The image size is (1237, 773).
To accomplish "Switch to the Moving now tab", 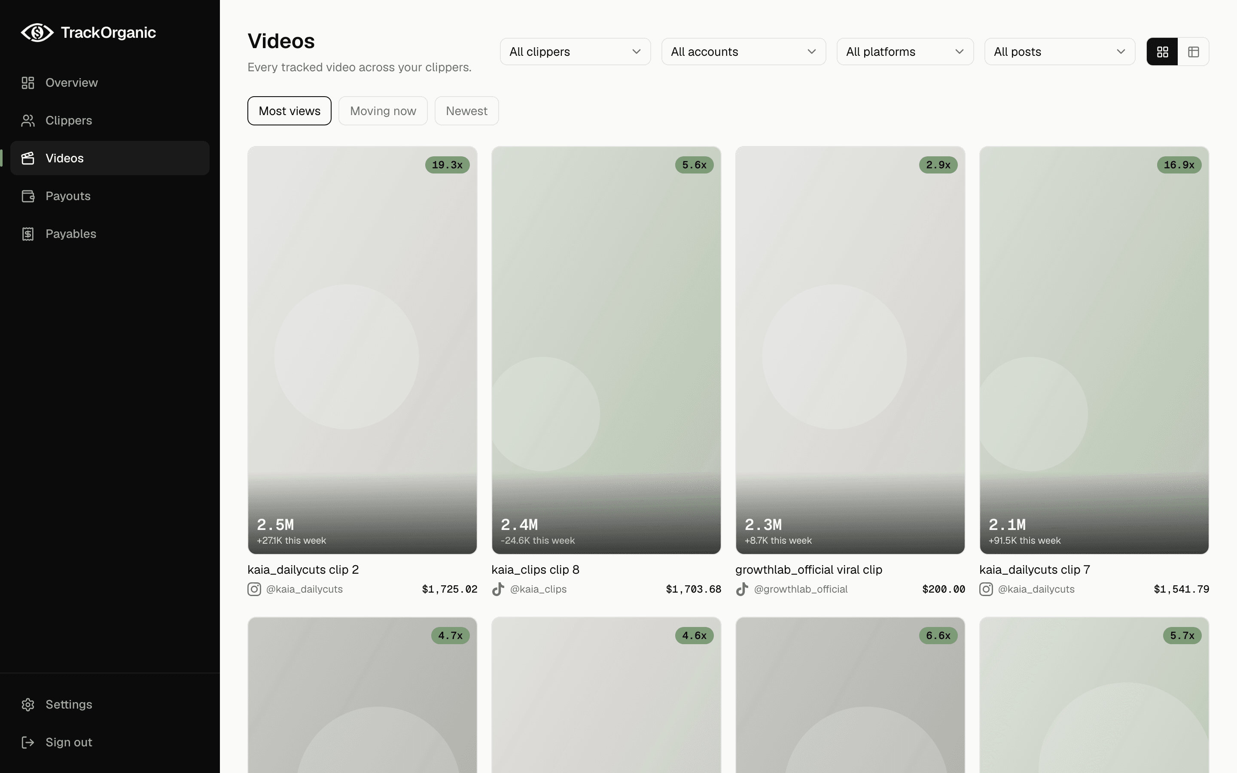I will click(383, 111).
